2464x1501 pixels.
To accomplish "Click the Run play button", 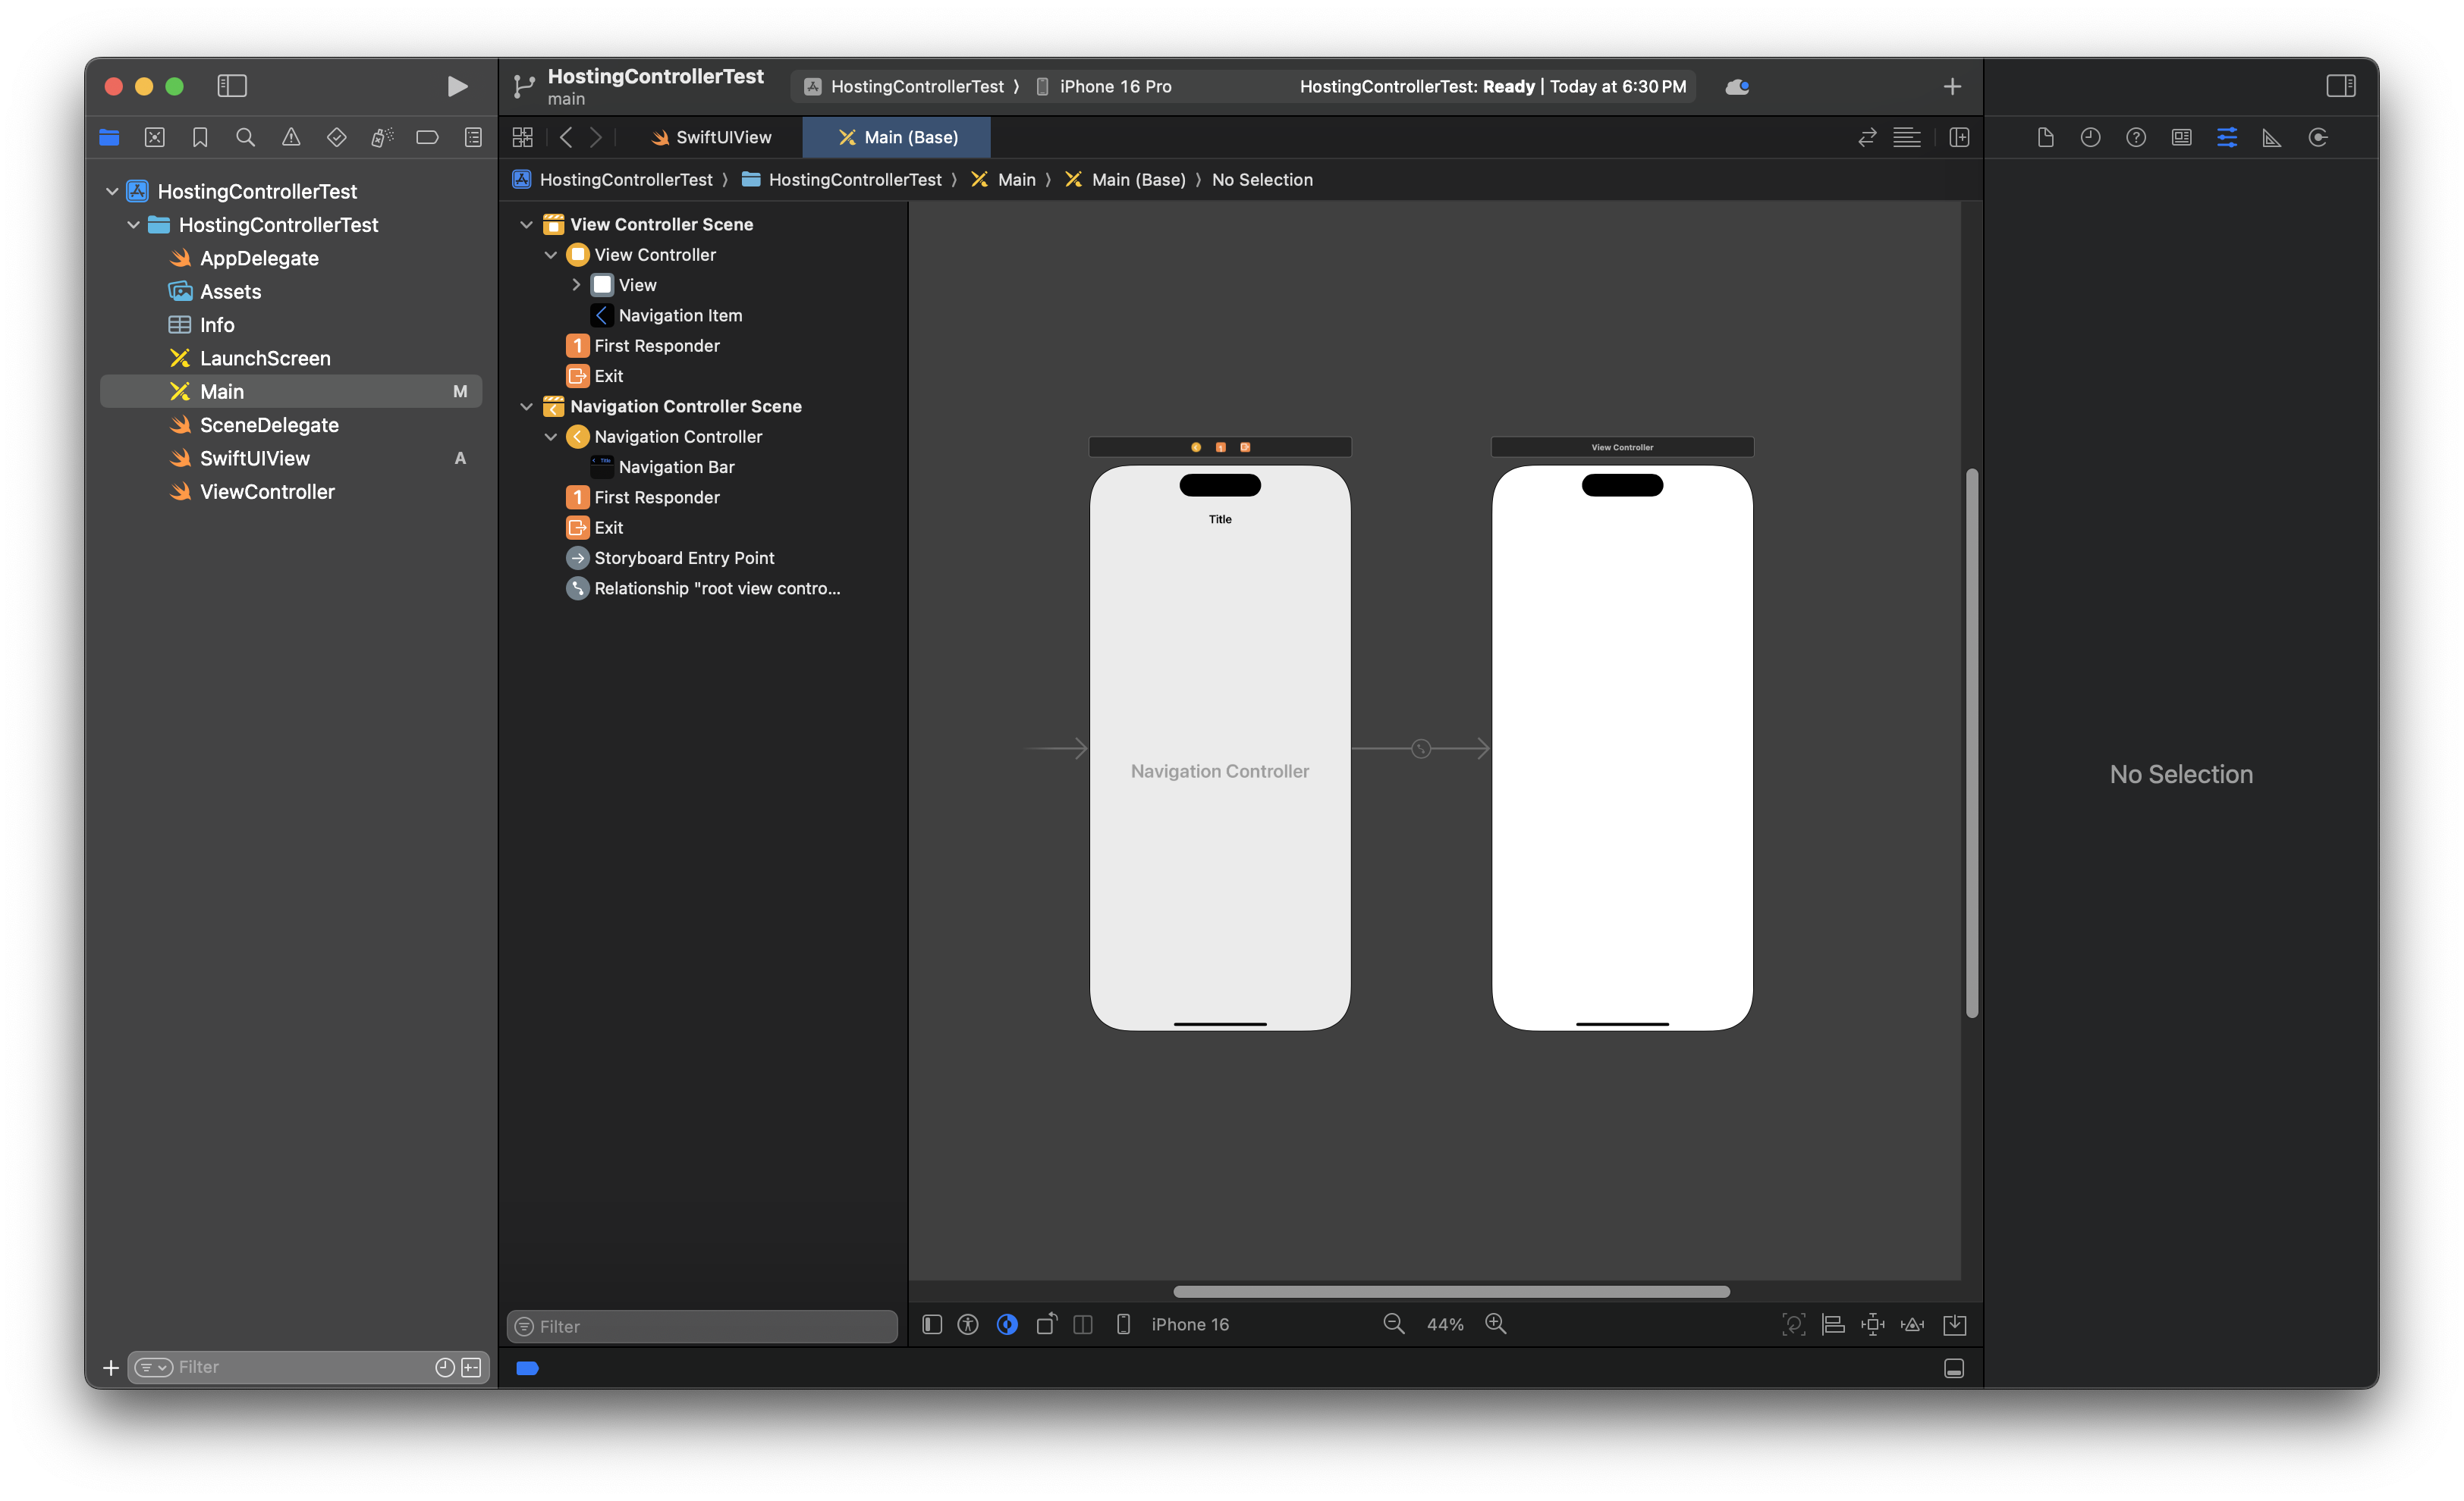I will (457, 87).
